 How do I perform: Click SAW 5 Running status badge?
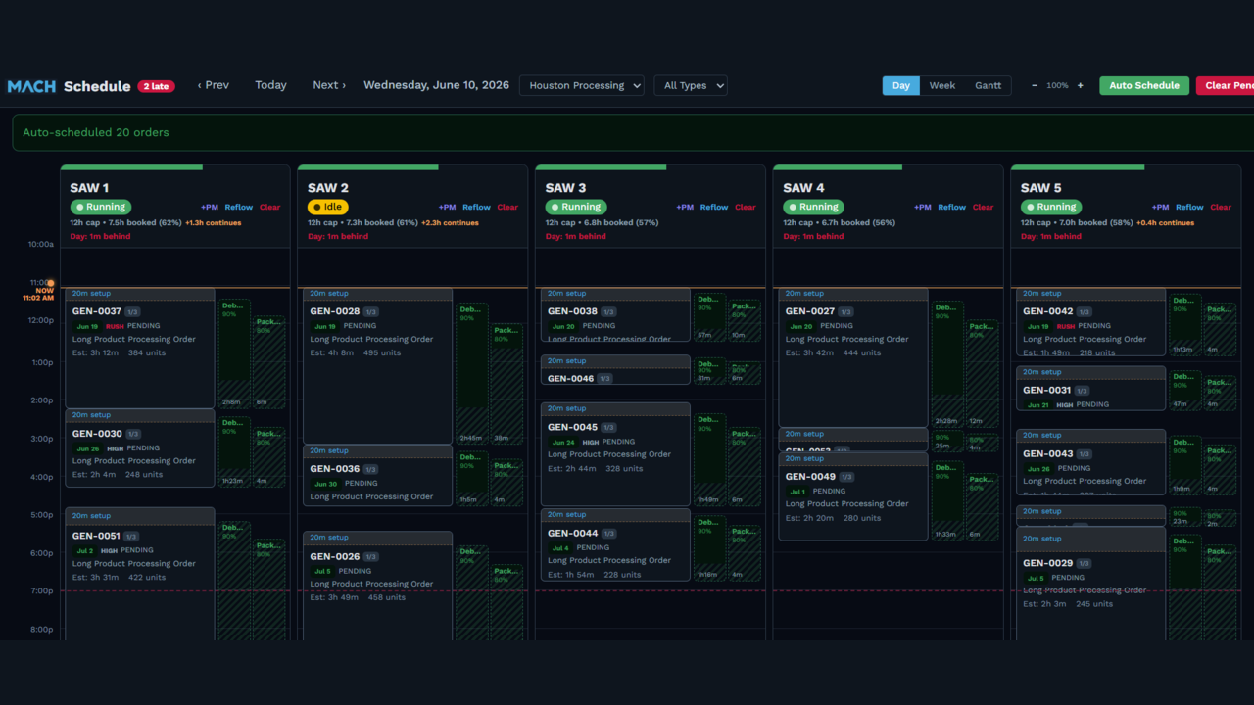1051,207
